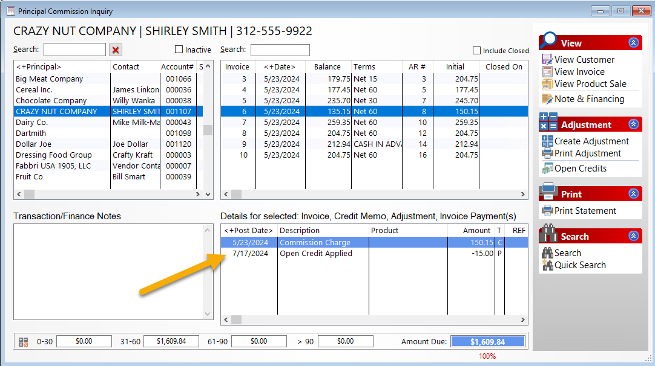Select invoice 9 with CASH IN ADV terms
The image size is (655, 366).
pyautogui.click(x=374, y=144)
